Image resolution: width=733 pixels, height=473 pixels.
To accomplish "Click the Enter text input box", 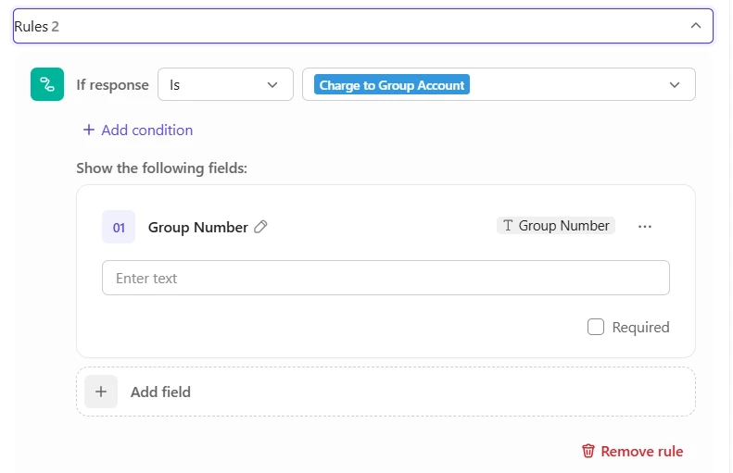I will (x=385, y=278).
